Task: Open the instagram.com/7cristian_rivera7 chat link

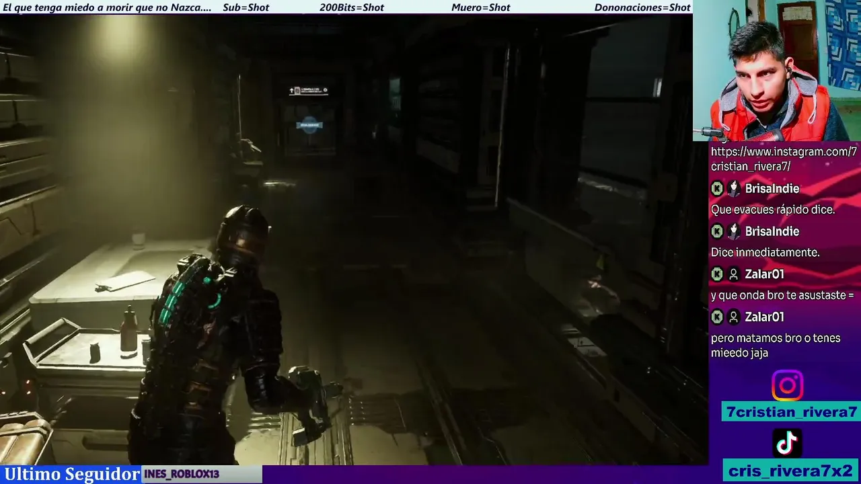Action: [x=784, y=159]
